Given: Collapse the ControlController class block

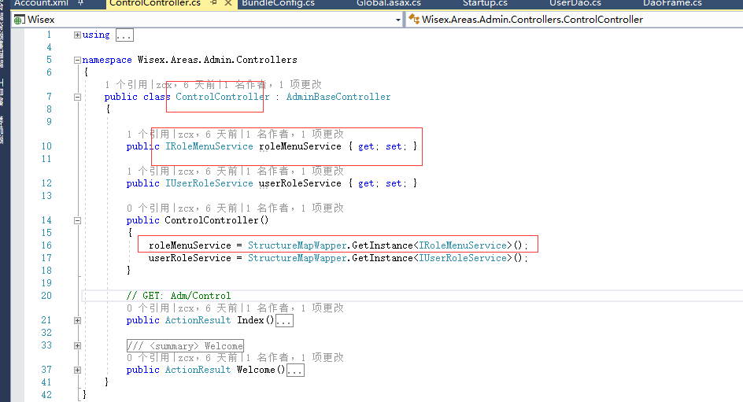Looking at the screenshot, I should (x=77, y=97).
